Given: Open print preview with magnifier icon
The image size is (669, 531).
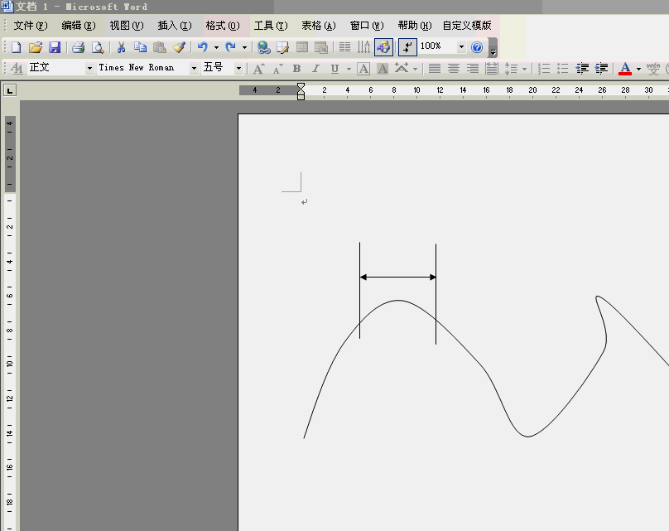Looking at the screenshot, I should [x=98, y=47].
